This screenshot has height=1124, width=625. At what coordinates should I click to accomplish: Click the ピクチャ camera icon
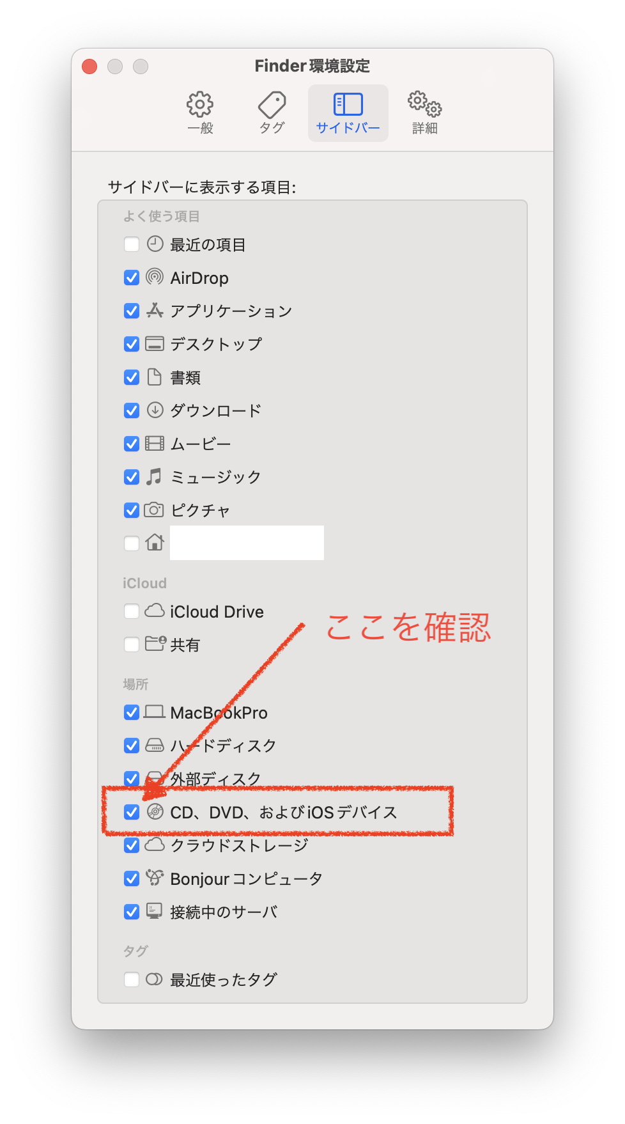pos(154,510)
